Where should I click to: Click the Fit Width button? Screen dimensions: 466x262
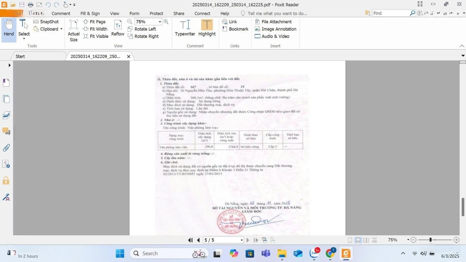point(95,29)
